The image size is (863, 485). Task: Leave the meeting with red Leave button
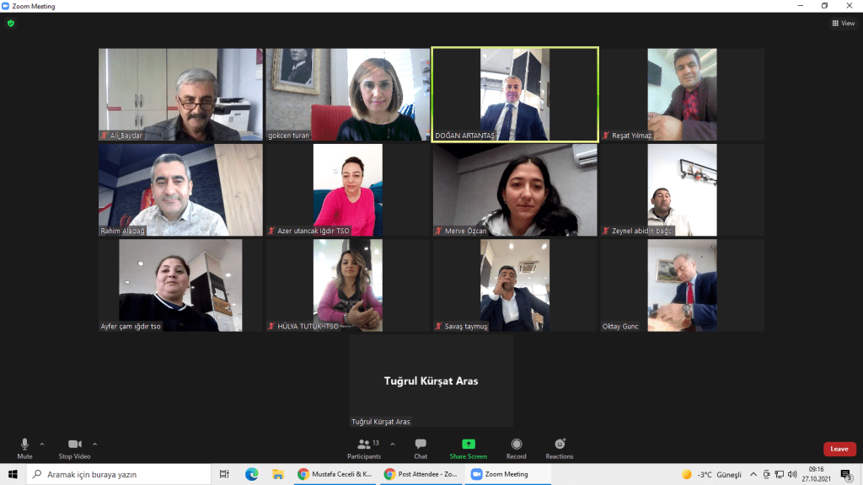coord(839,449)
